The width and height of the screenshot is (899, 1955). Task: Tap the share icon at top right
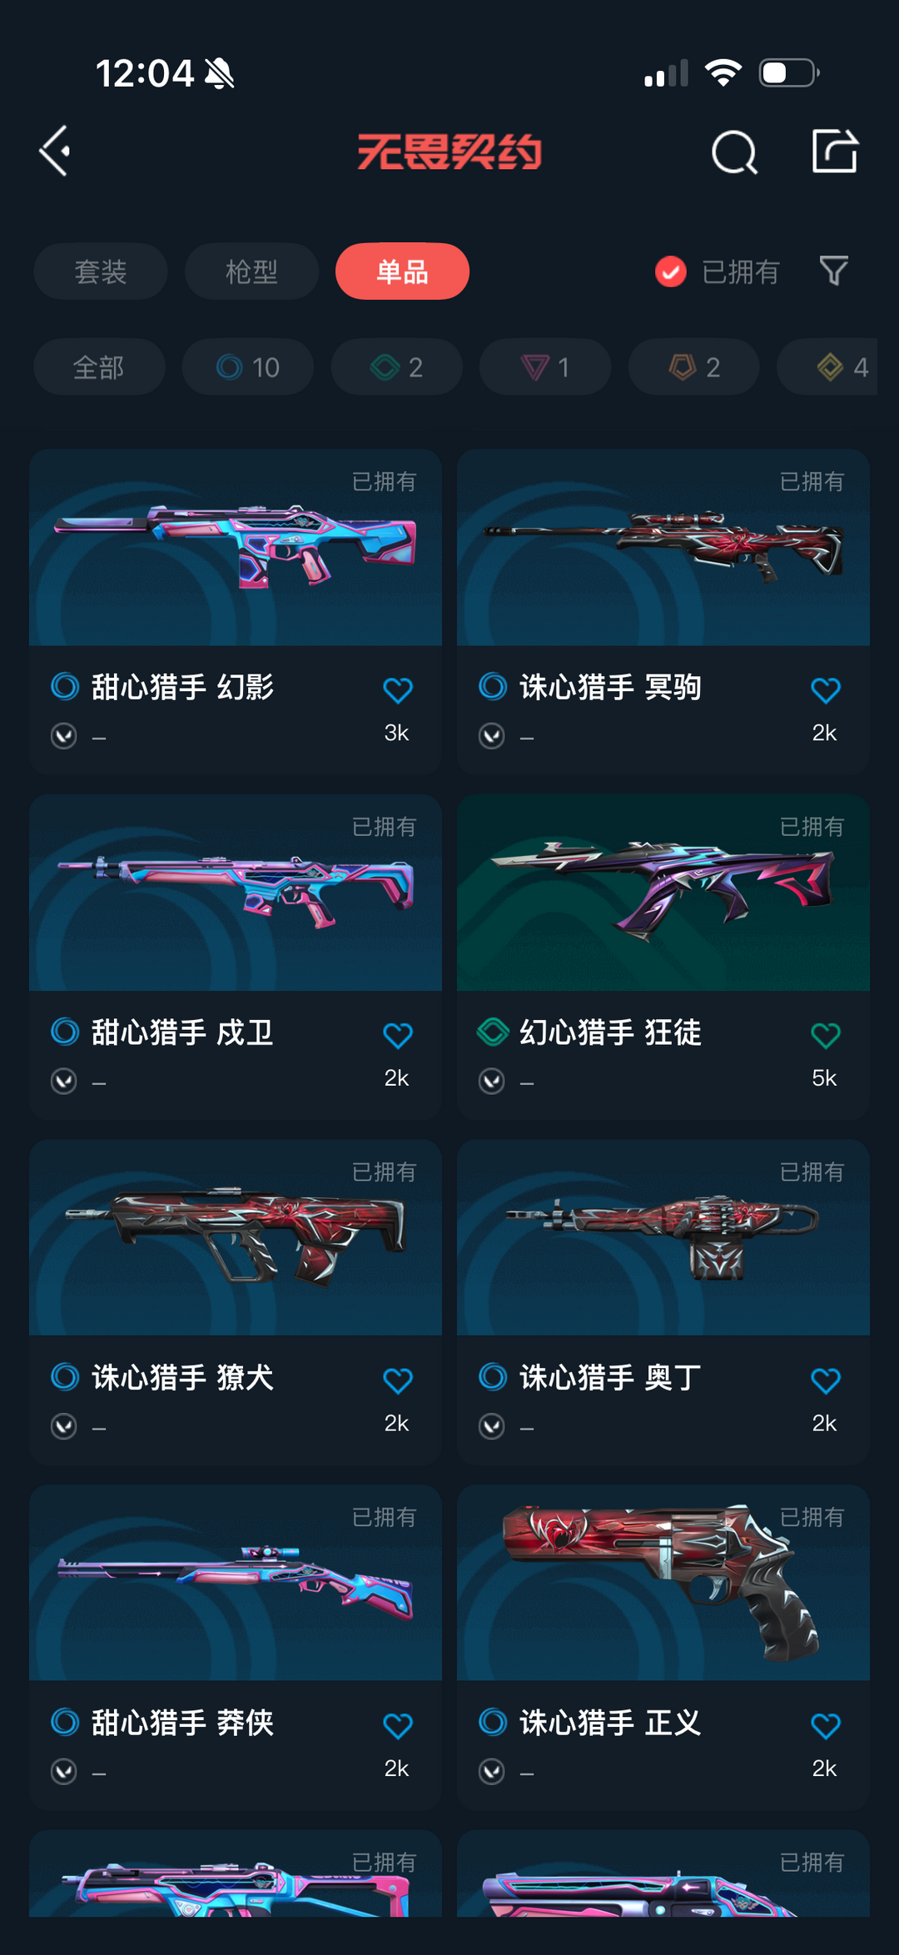pyautogui.click(x=834, y=152)
